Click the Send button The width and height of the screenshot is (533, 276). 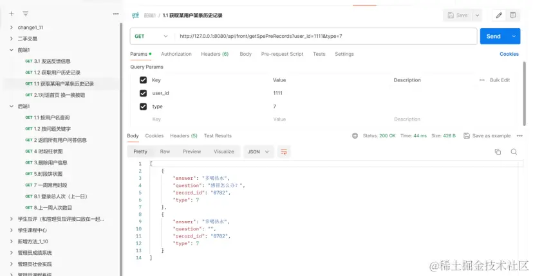pyautogui.click(x=494, y=37)
